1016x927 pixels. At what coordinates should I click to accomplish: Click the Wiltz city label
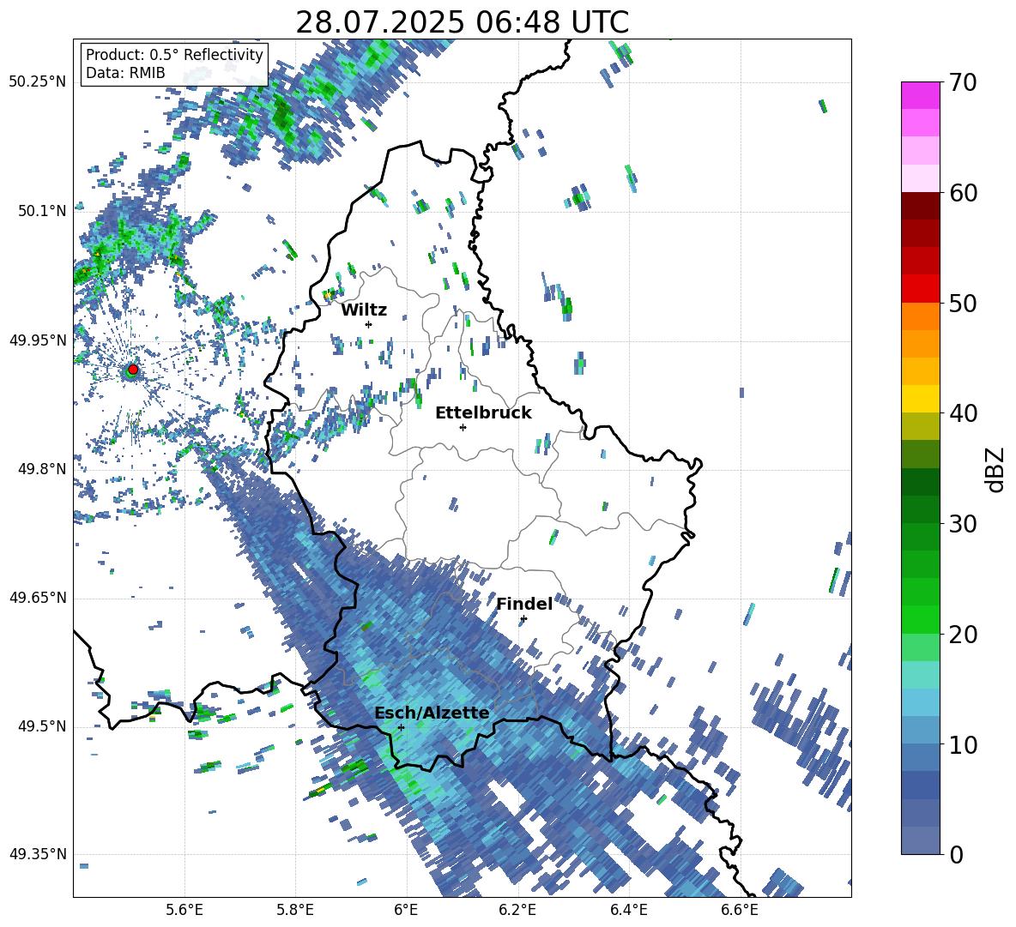[x=364, y=310]
